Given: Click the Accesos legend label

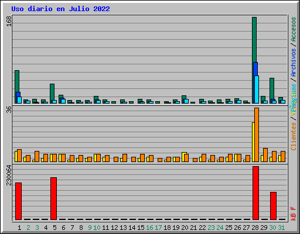Looking at the screenshot, I should 294,29.
